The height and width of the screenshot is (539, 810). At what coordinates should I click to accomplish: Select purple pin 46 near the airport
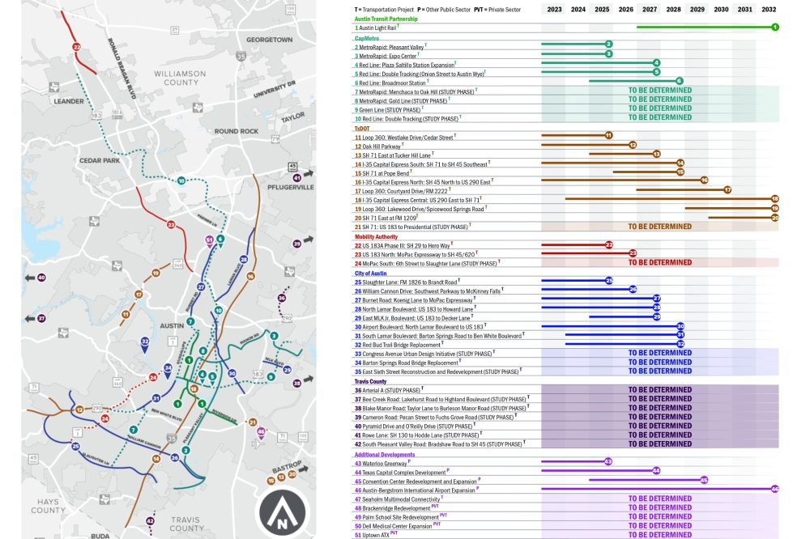(262, 433)
